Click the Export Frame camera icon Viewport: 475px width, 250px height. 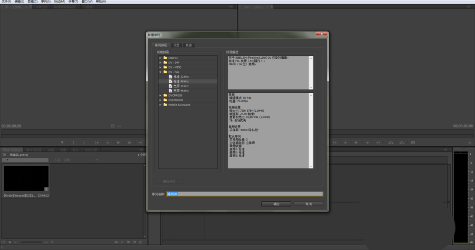click(x=413, y=143)
